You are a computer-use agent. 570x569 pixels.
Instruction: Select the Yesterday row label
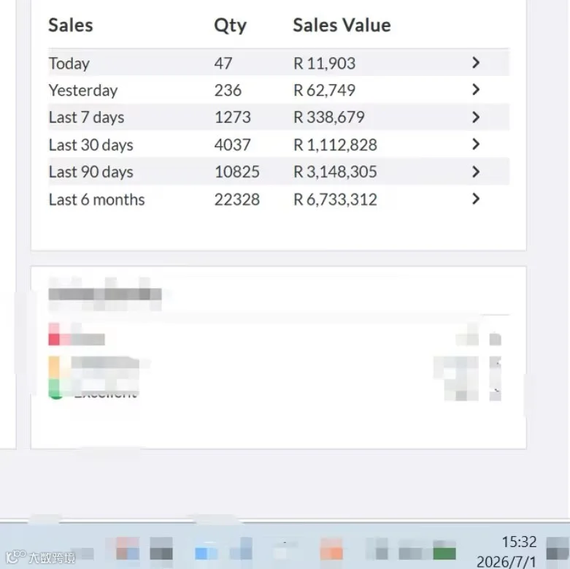pos(83,91)
